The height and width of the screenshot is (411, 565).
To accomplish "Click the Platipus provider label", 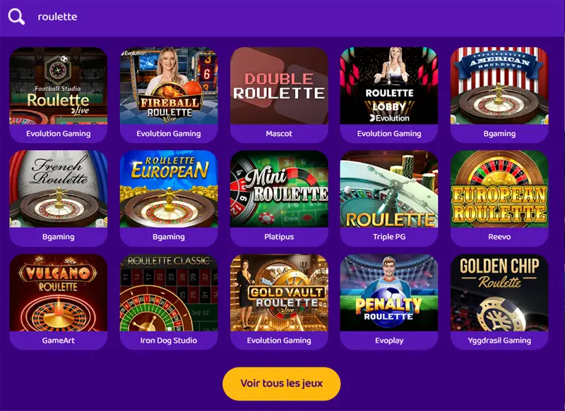I will coord(279,237).
